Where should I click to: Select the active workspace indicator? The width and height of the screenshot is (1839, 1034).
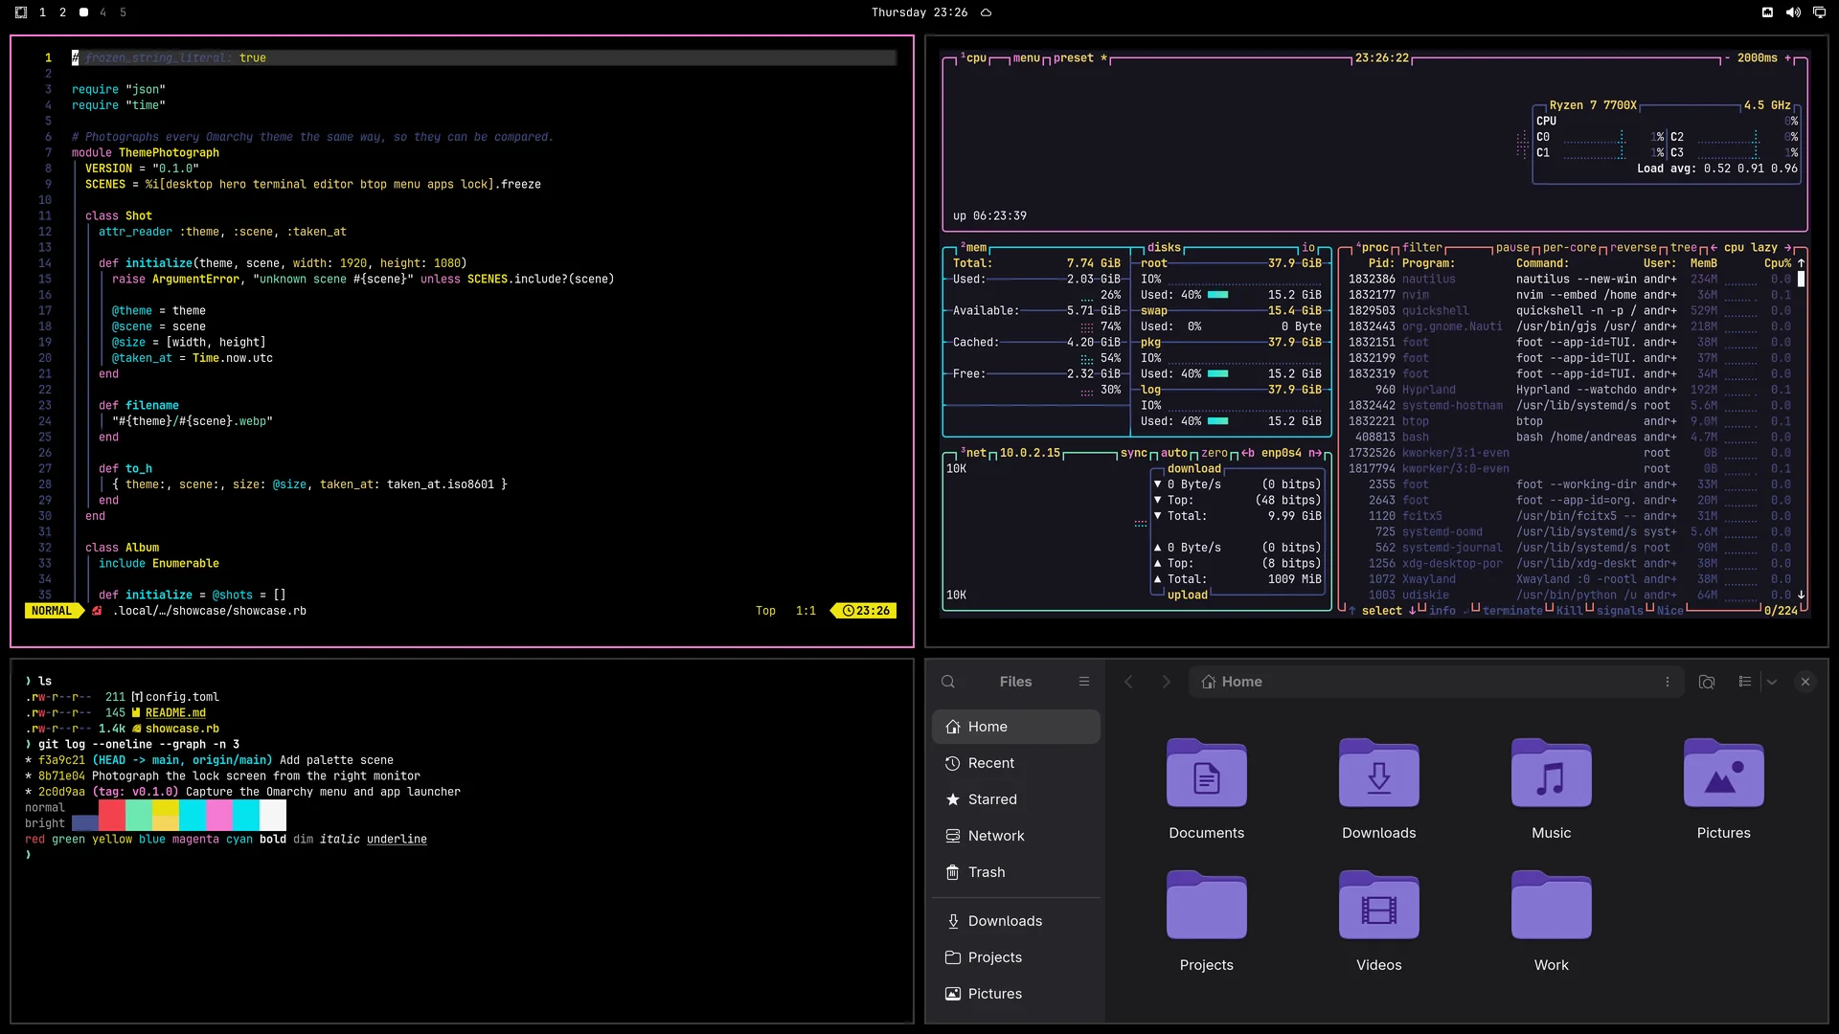click(x=83, y=12)
